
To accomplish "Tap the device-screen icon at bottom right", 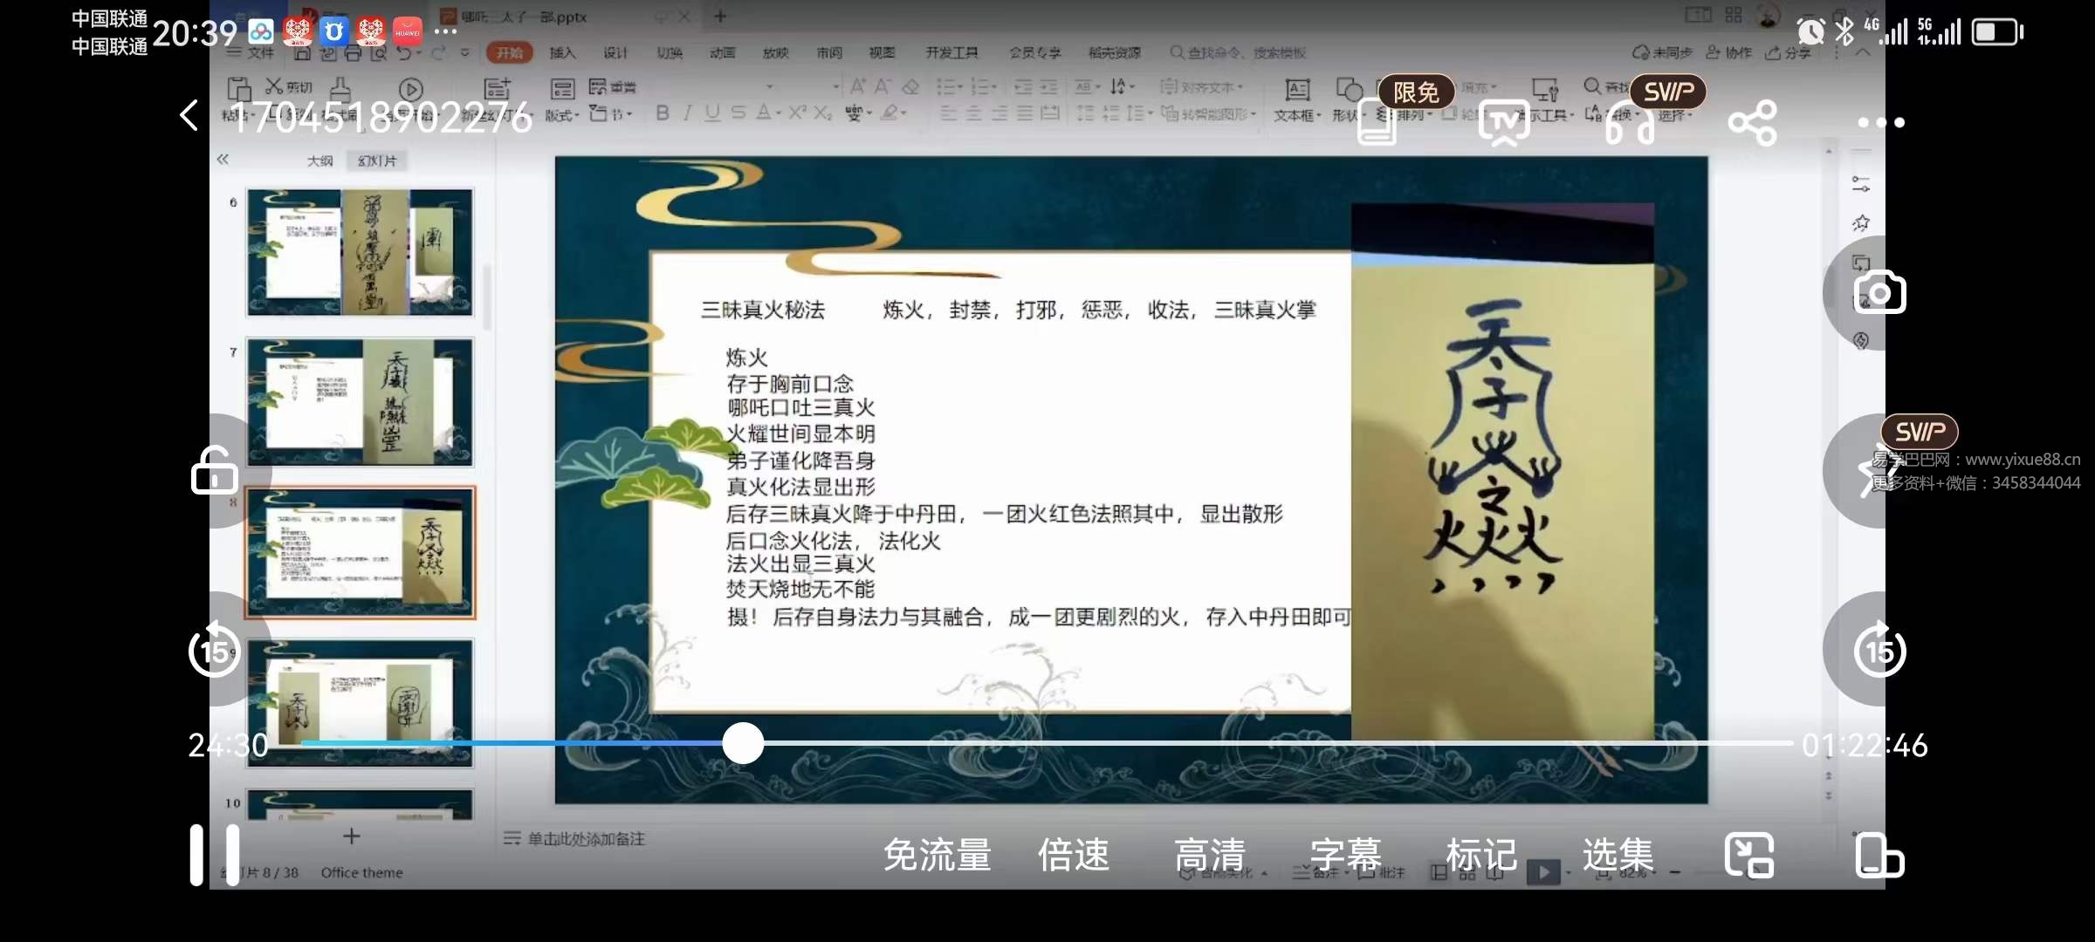I will [1879, 855].
